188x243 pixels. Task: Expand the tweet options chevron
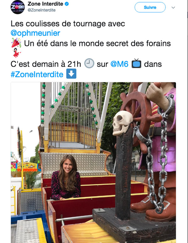173,8
